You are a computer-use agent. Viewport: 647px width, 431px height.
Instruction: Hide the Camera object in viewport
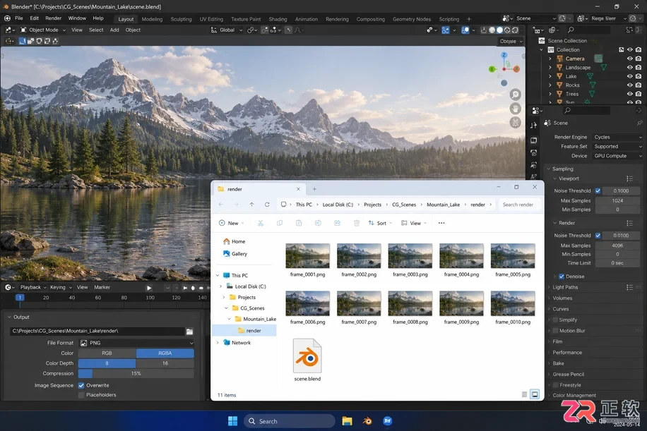(629, 59)
